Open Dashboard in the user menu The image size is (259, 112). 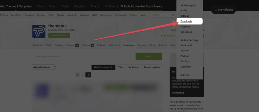point(186,45)
